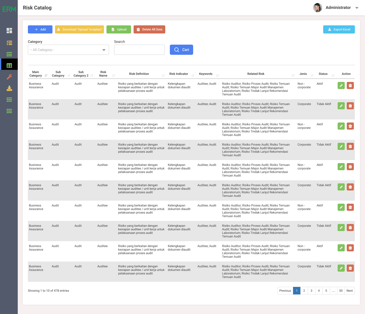Click the Cari search button
The width and height of the screenshot is (365, 314).
click(x=181, y=50)
